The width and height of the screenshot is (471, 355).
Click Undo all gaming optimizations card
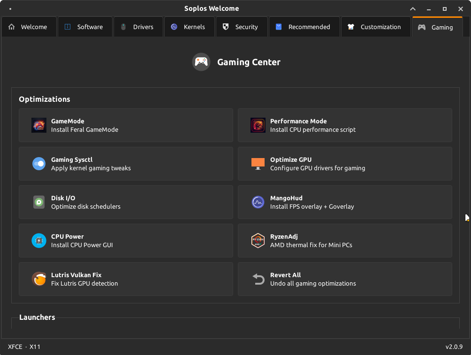(345, 279)
